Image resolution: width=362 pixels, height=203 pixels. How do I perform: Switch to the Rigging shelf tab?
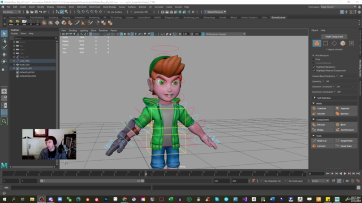pos(66,17)
